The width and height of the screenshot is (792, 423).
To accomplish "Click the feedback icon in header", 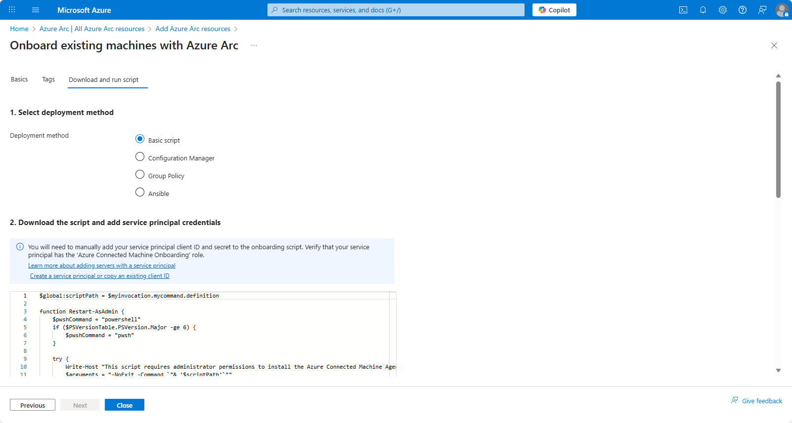I will point(762,10).
